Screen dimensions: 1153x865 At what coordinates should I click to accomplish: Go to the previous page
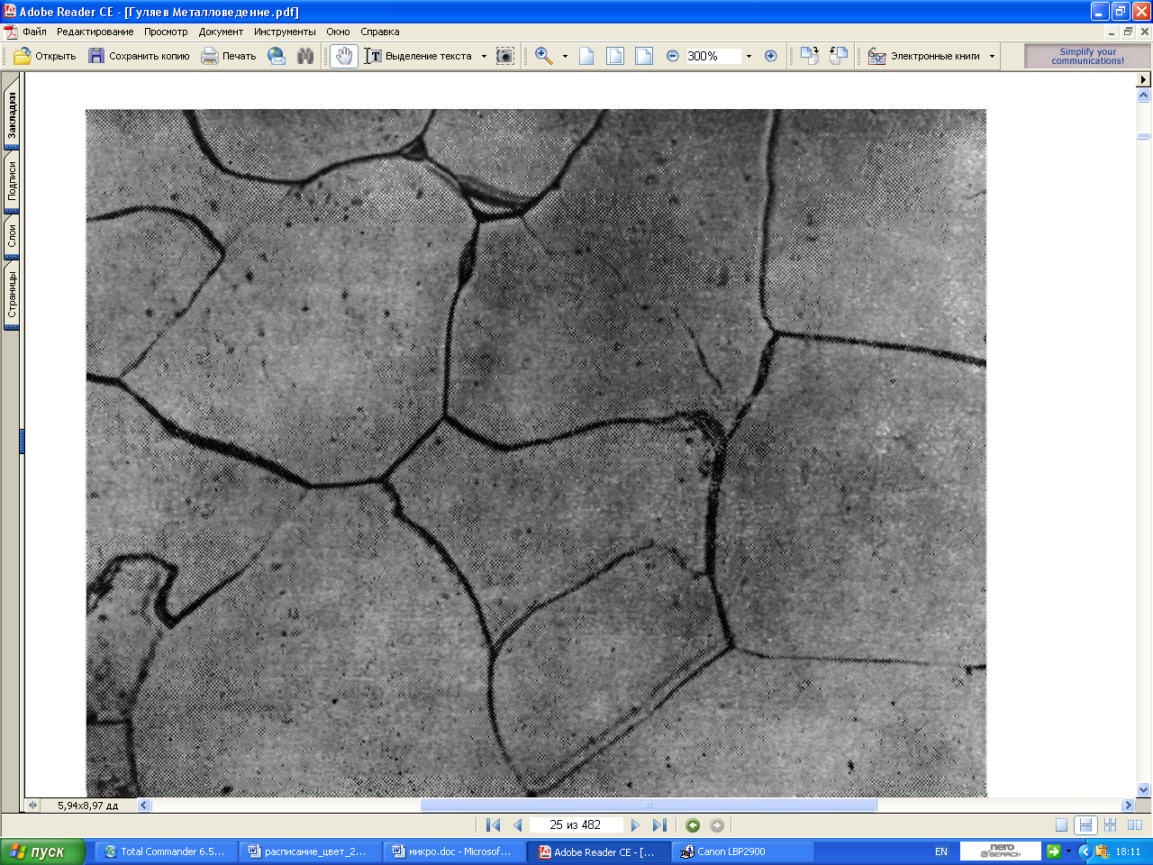tap(518, 824)
